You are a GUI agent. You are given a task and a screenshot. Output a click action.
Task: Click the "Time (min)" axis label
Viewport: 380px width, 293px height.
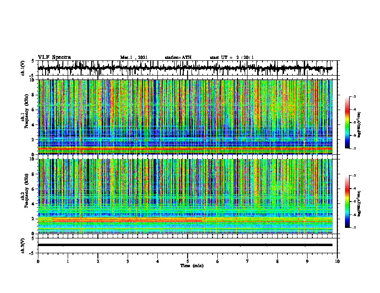pos(192,266)
